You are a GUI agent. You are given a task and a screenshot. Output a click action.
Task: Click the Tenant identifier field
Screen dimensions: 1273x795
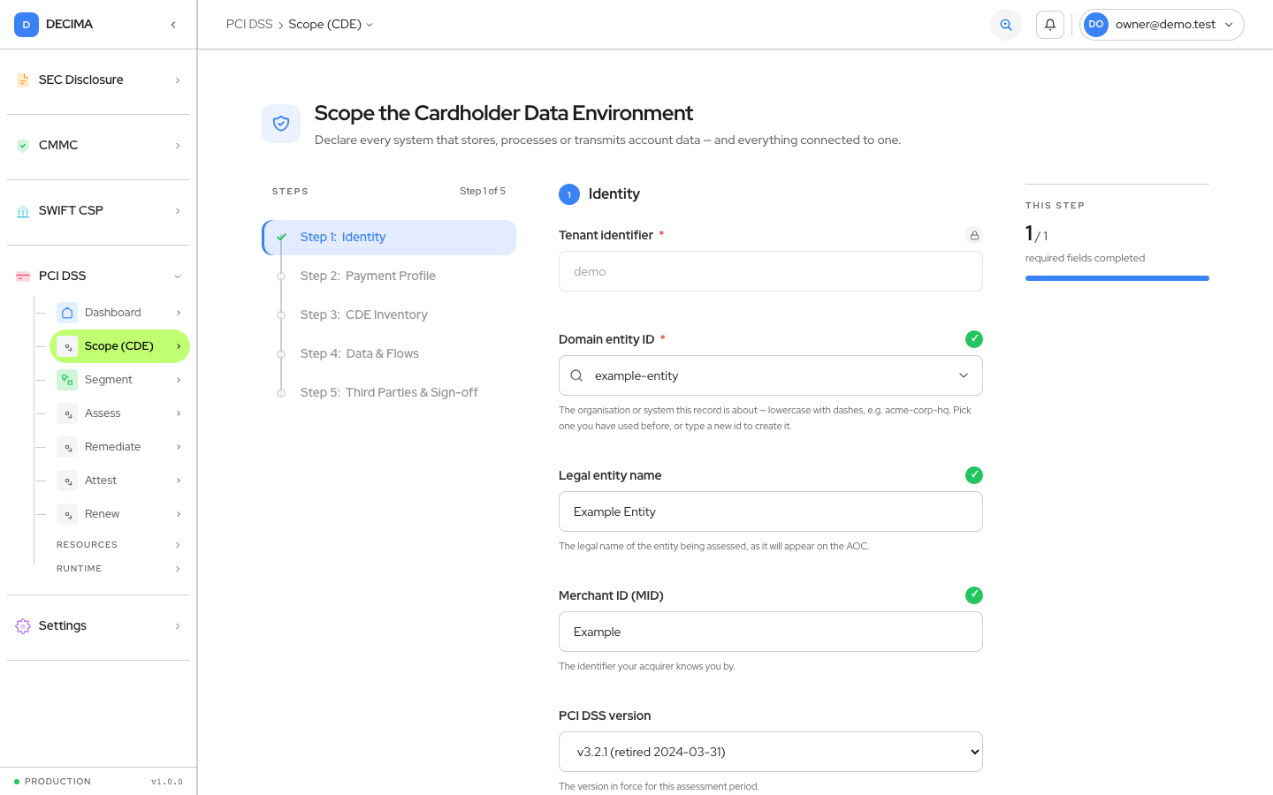771,271
